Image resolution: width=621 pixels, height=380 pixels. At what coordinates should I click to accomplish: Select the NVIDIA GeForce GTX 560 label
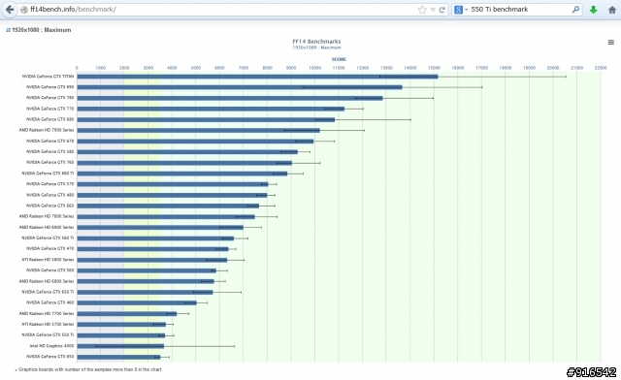(49, 270)
